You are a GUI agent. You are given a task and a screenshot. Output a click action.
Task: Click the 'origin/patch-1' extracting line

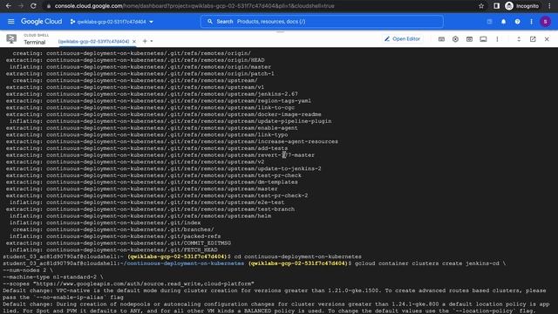(x=139, y=73)
